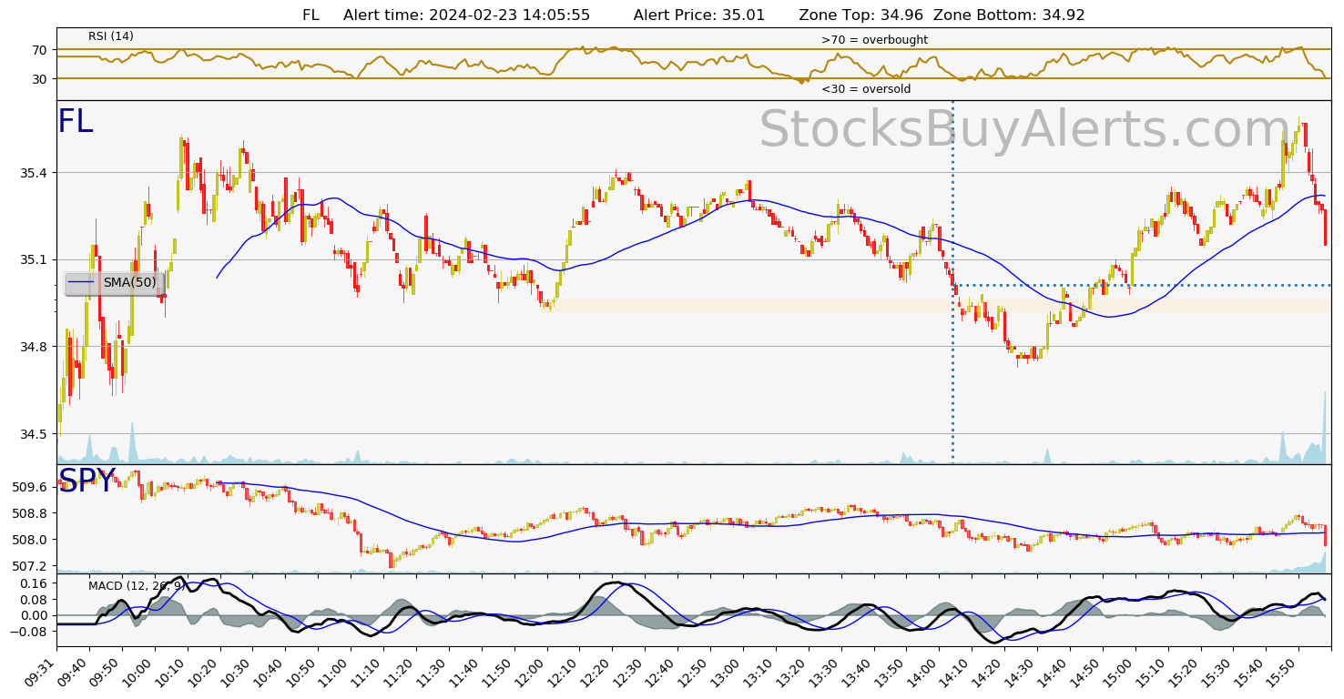Click the 0.16 MACD axis label
This screenshot has width=1344, height=699.
[x=33, y=582]
